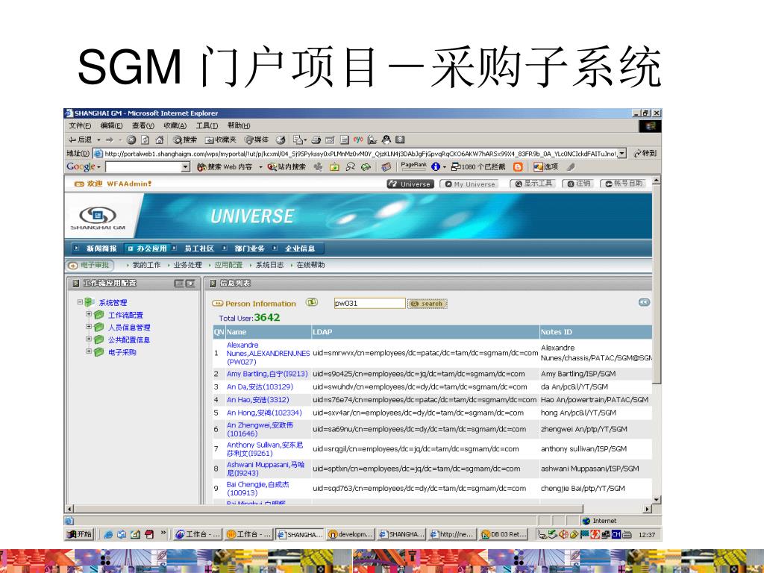Open the address bar dropdown arrow
Screen dimensions: 764x573
click(621, 154)
